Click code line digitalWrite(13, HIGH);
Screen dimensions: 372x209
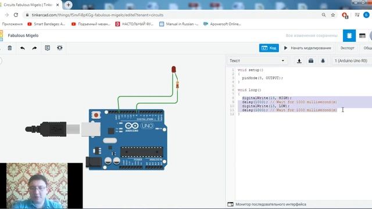tap(267, 98)
